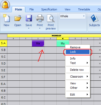Select the 5.F class row header
Screen dimensions: 101x105
(3, 77)
